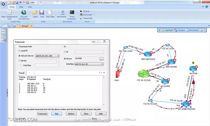This screenshot has height=126, width=210.
Task: Click Benchmark in the map toolbar
Action: click(192, 30)
